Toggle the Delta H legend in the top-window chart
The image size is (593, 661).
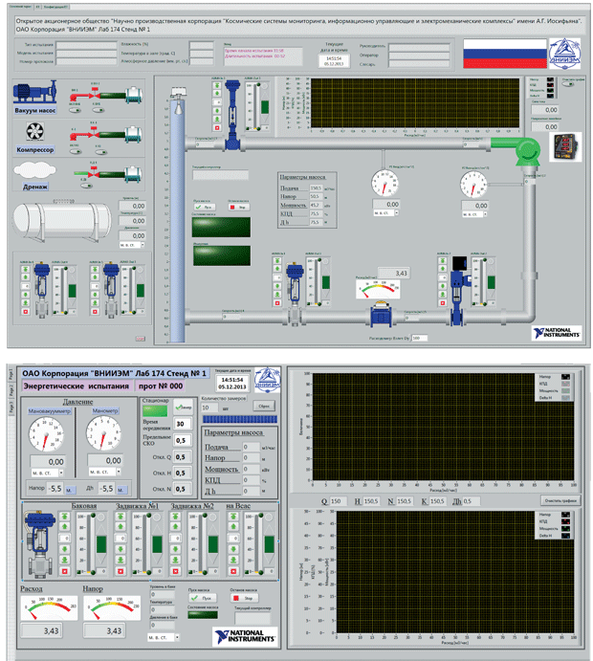[550, 96]
